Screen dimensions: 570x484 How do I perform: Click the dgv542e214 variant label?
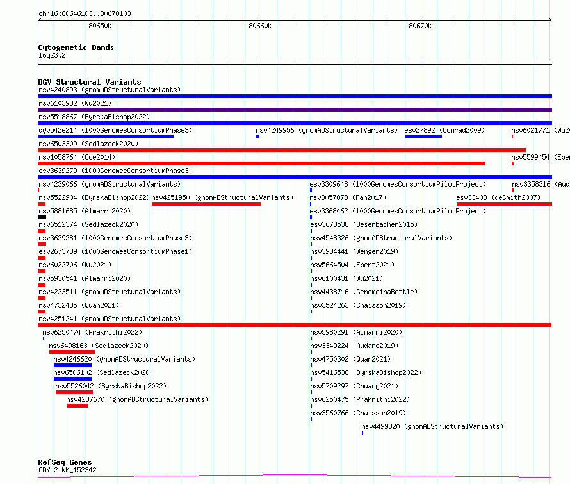[115, 130]
